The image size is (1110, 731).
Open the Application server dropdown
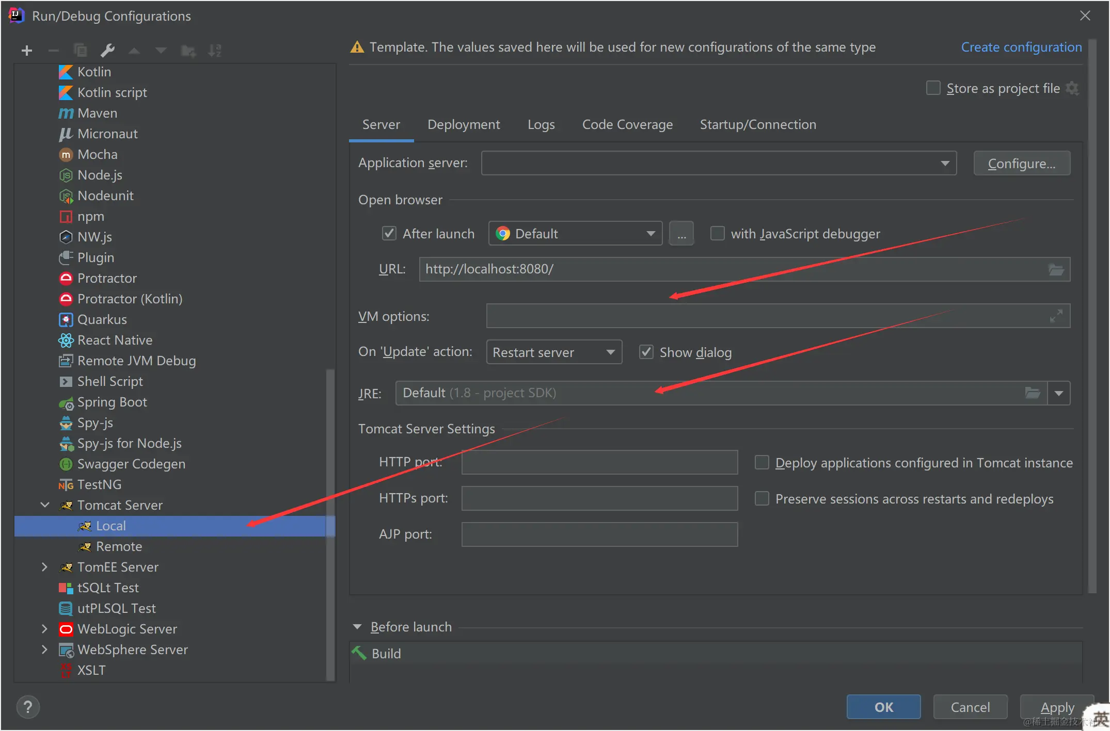(x=945, y=163)
